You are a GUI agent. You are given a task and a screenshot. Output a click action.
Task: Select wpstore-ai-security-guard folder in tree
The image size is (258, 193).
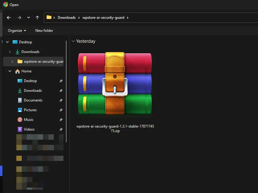[x=40, y=62]
